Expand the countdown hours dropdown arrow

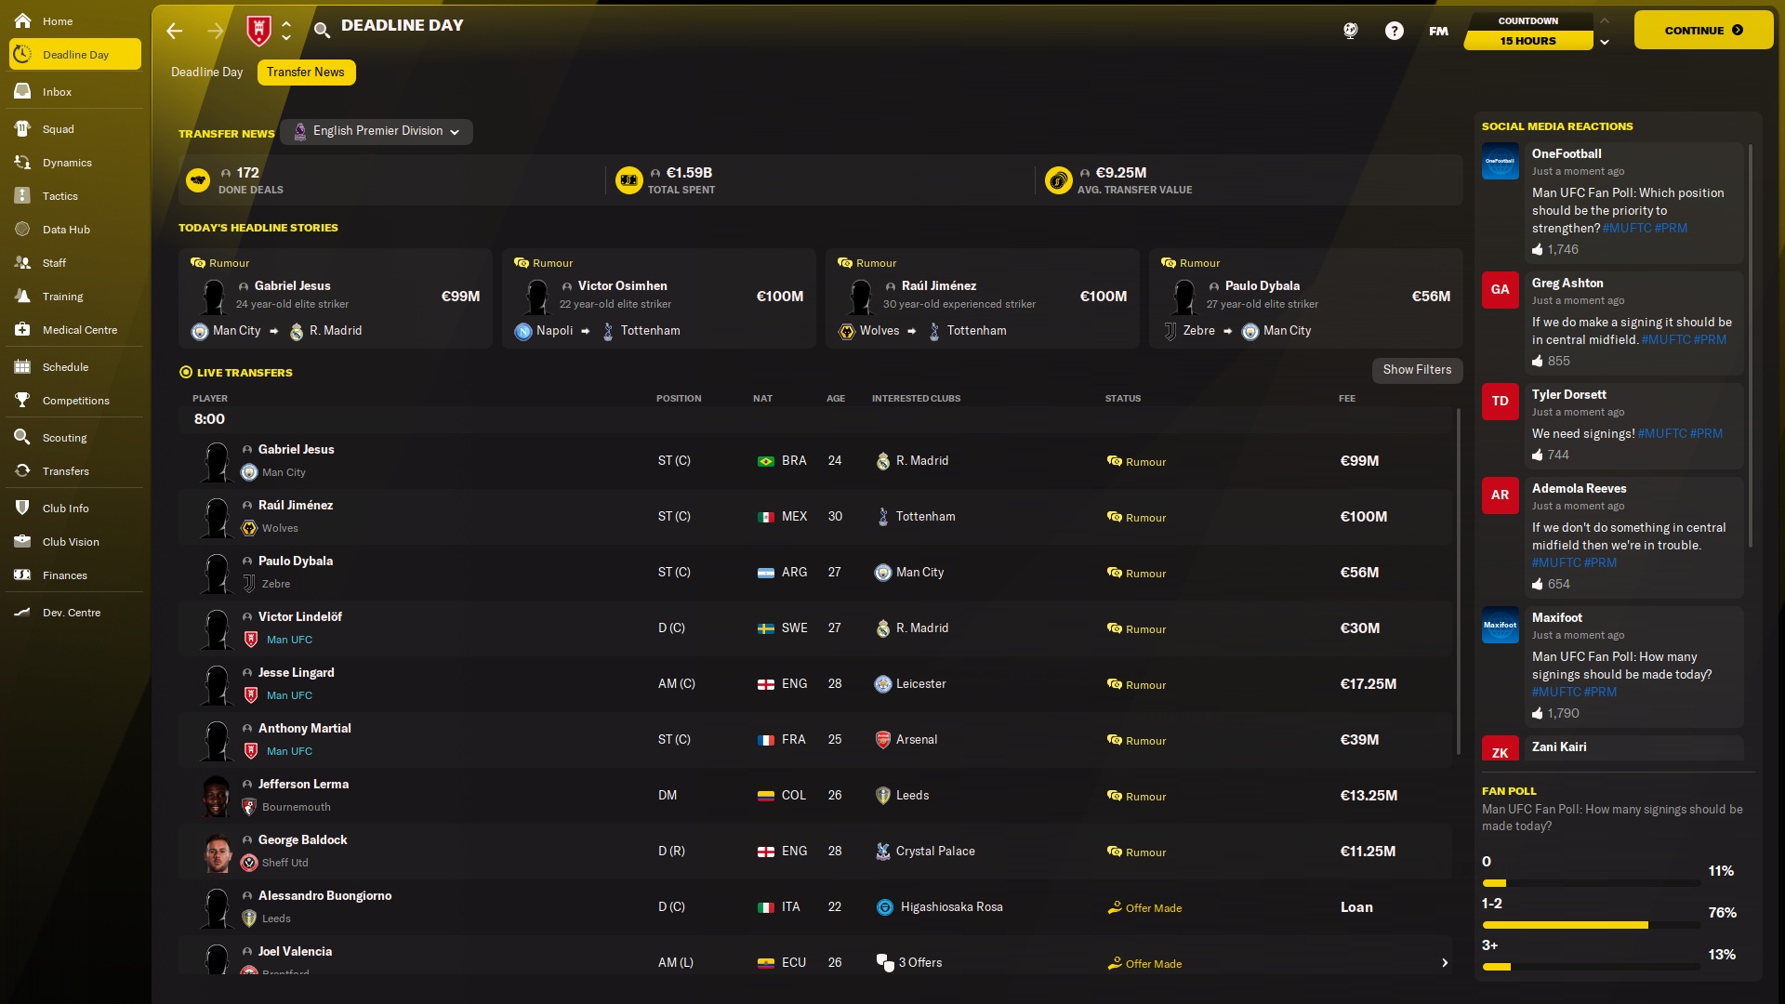click(1605, 42)
